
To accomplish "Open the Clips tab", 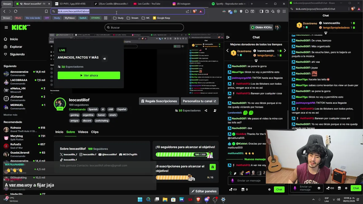I will 95,132.
